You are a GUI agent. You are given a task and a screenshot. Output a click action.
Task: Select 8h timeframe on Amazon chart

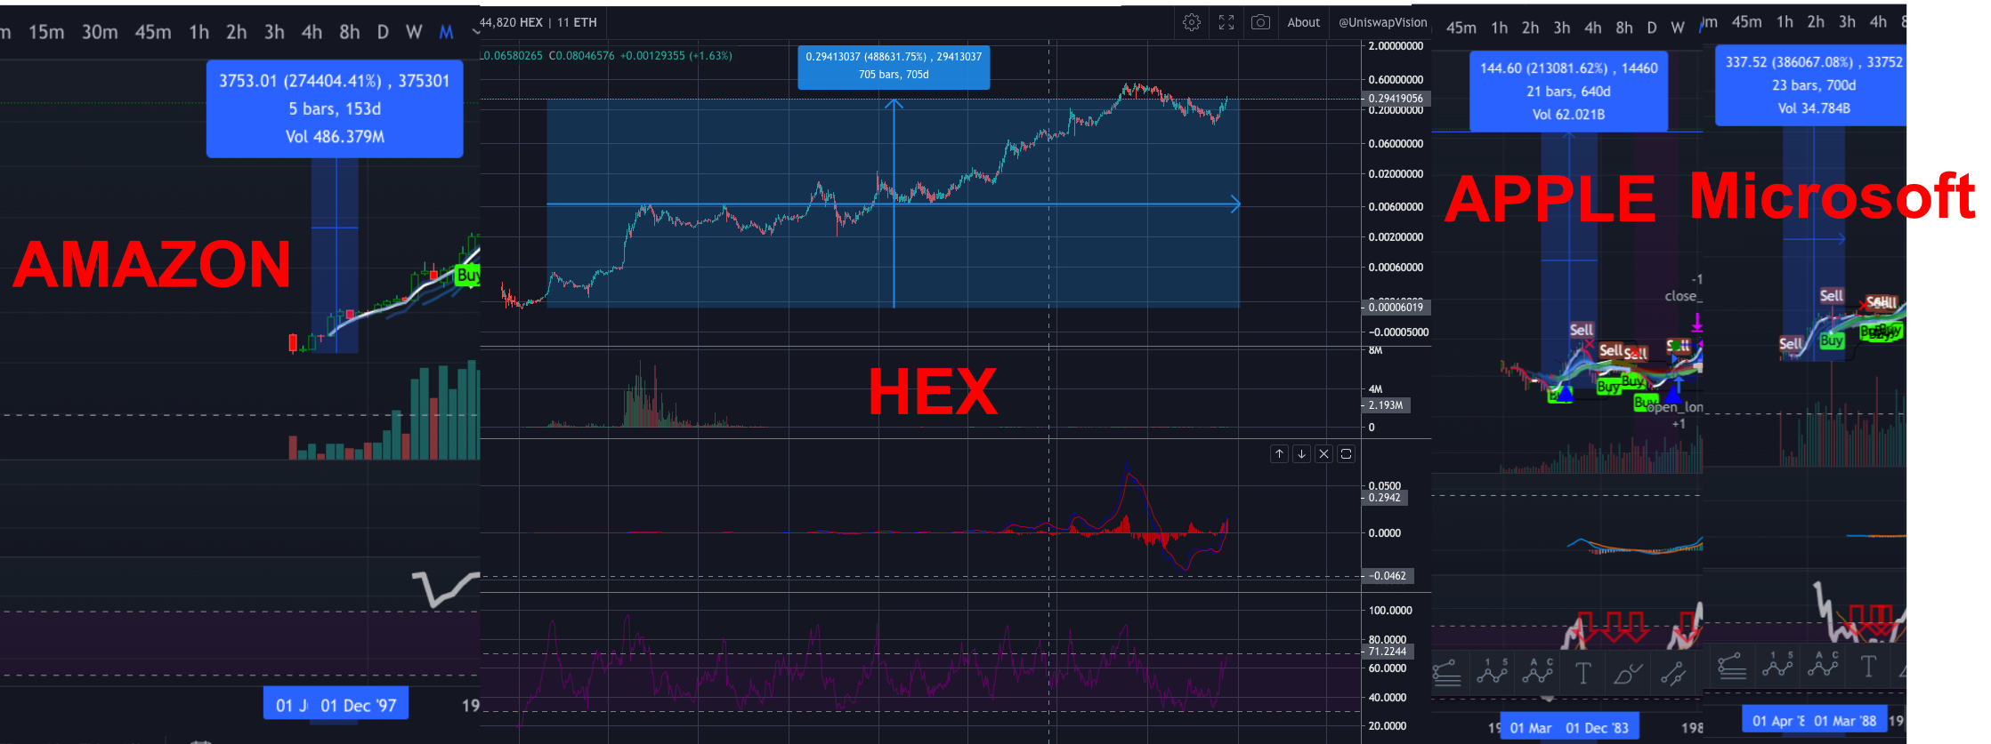(x=350, y=32)
